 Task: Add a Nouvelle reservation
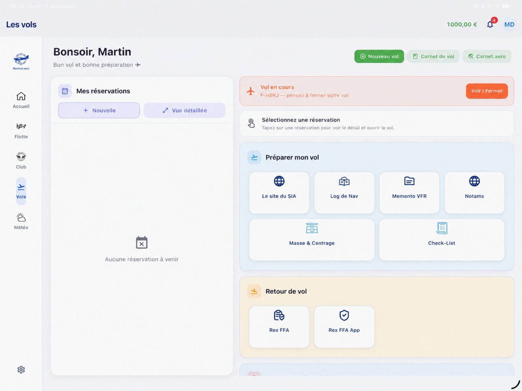(99, 110)
